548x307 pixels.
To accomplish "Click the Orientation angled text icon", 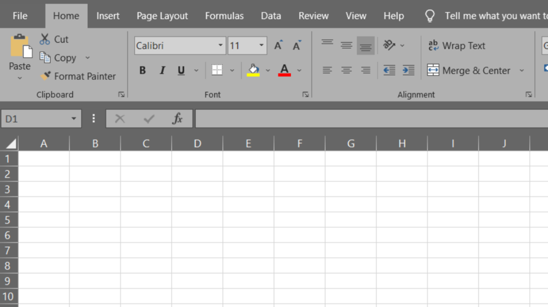I will point(389,45).
